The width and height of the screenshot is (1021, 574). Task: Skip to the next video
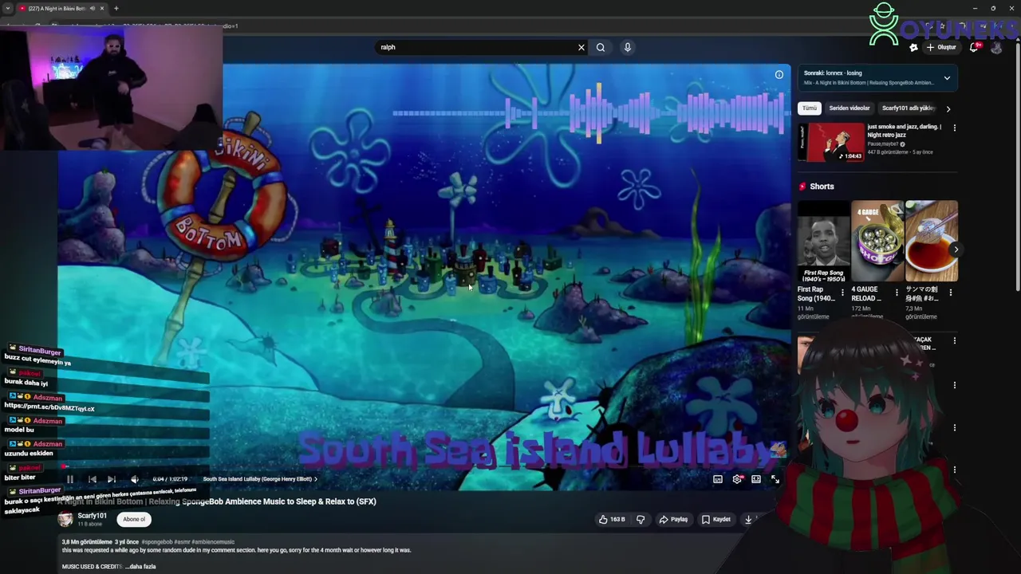[x=112, y=479]
